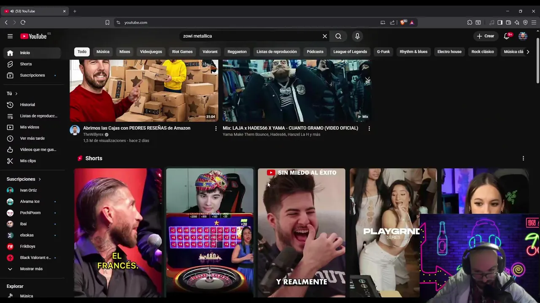Expand the Suscripciones section header
Screen dimensions: 540x303
coord(24,179)
